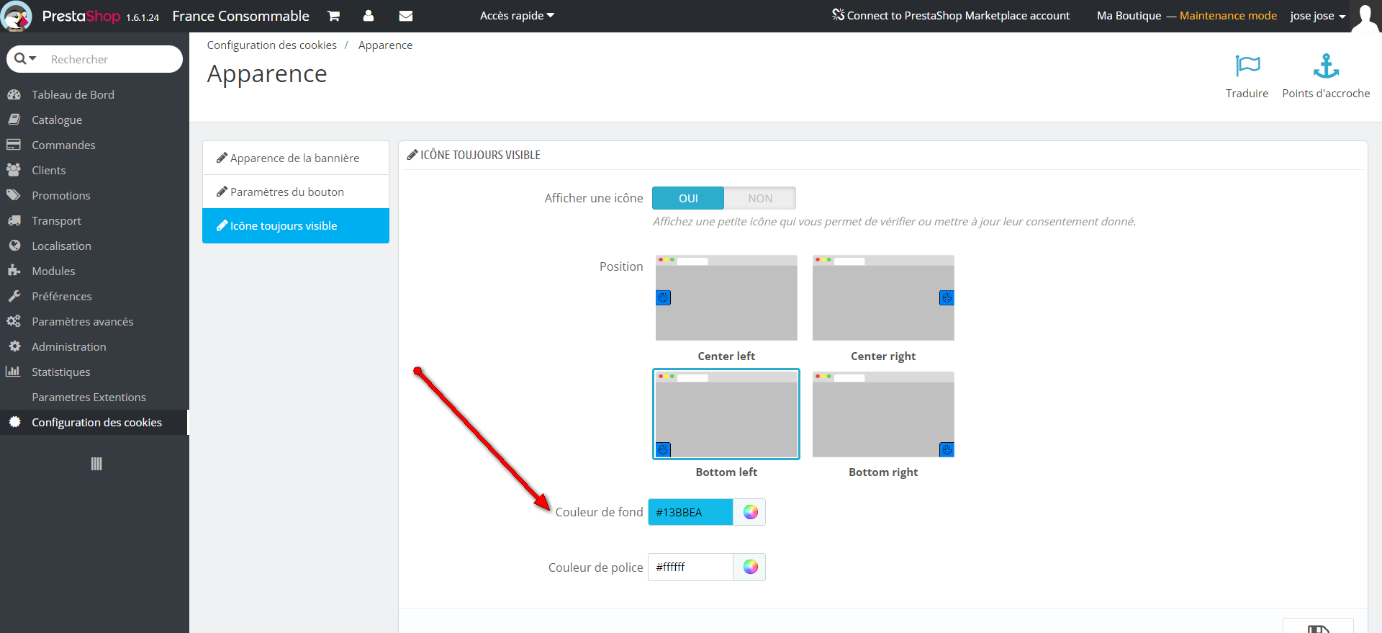Click the Rechercher search field
Image resolution: width=1382 pixels, height=633 pixels.
(x=112, y=59)
